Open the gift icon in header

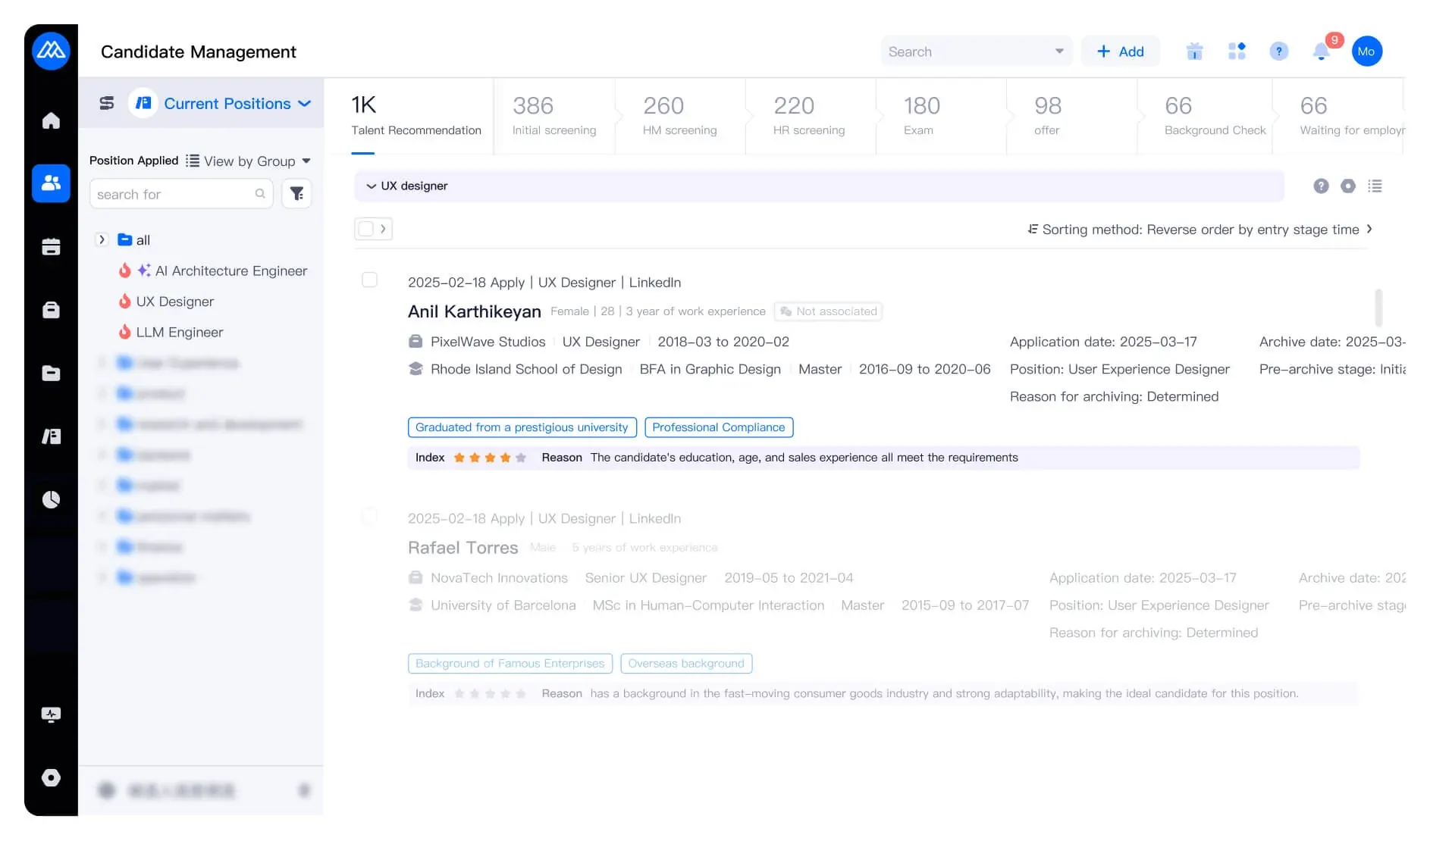point(1194,52)
